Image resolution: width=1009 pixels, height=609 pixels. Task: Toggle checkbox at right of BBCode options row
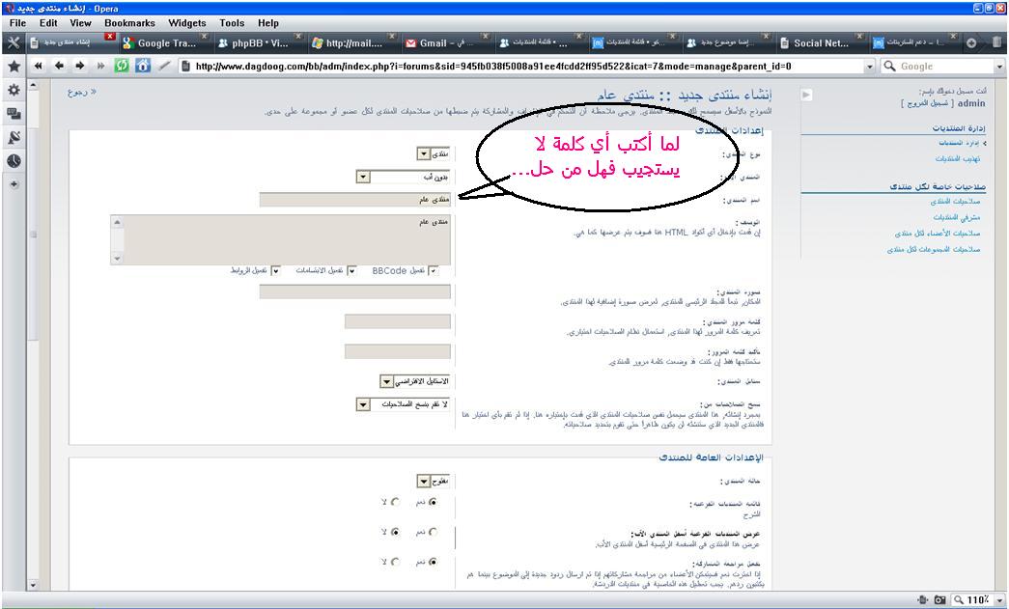(x=433, y=271)
